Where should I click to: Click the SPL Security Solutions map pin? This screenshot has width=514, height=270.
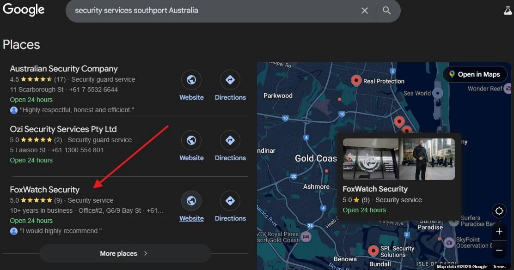click(373, 251)
